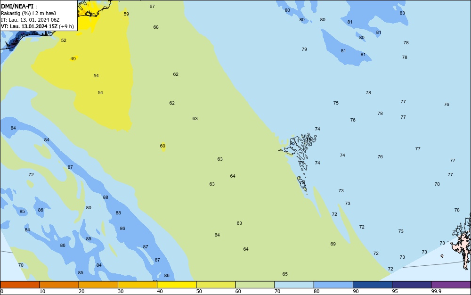Click the 60 value inside the yellow spot
This screenshot has height=295, width=471.
tap(162, 146)
